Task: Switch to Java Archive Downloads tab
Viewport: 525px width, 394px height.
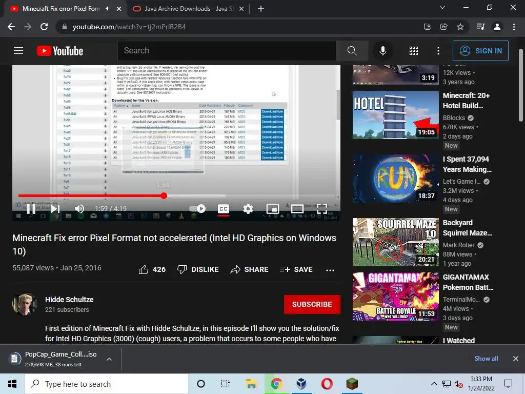Action: [189, 9]
